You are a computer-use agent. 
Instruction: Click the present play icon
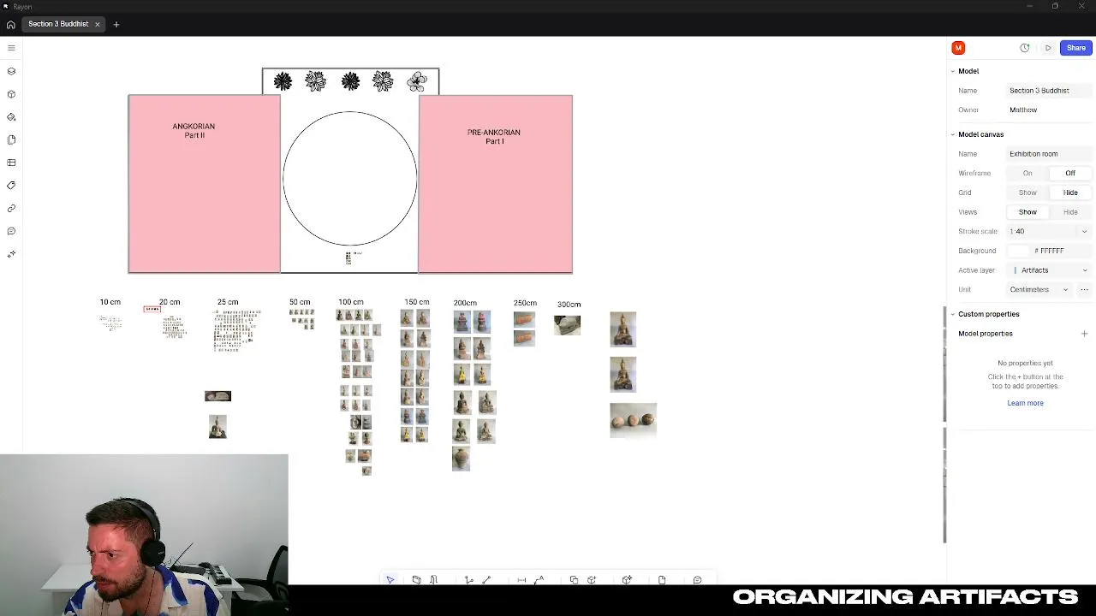pos(1048,48)
